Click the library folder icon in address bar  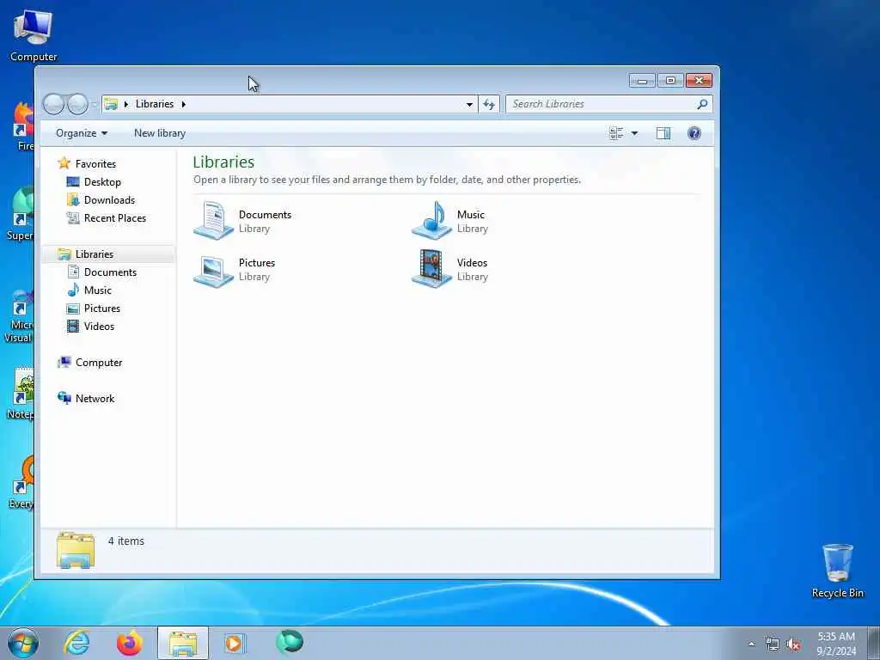click(x=111, y=104)
